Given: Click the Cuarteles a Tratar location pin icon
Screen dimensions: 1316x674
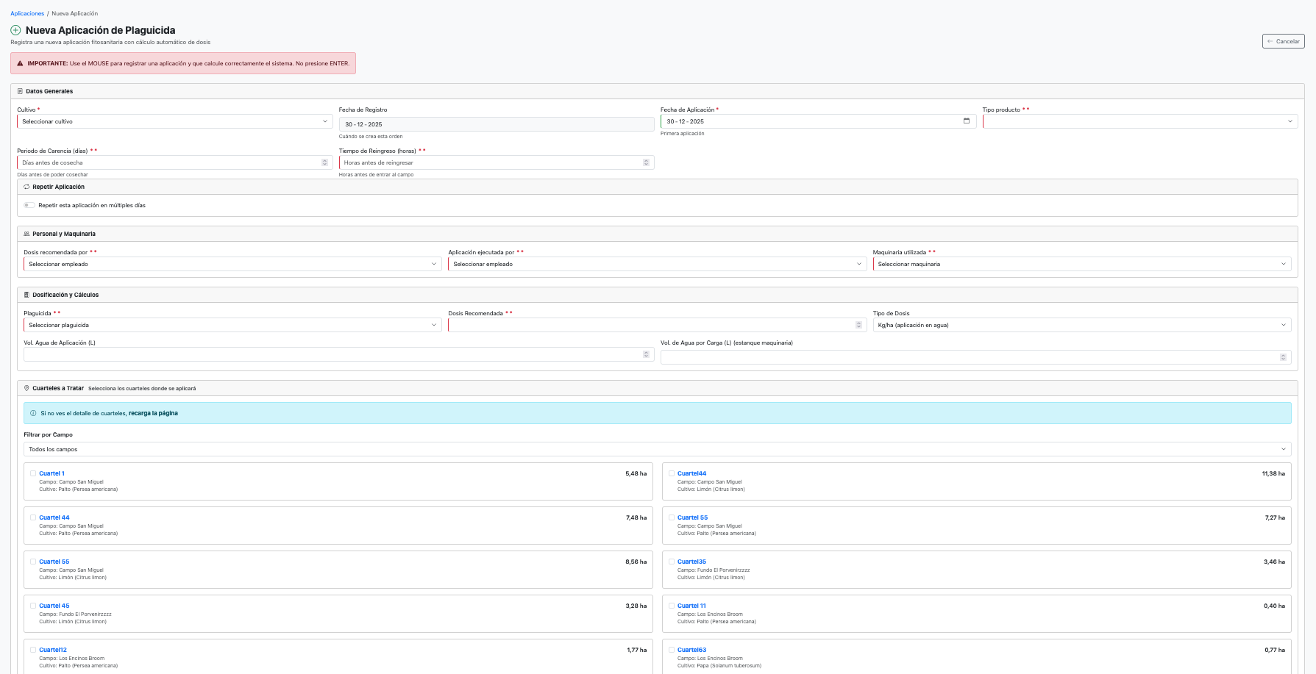Looking at the screenshot, I should click(x=26, y=388).
